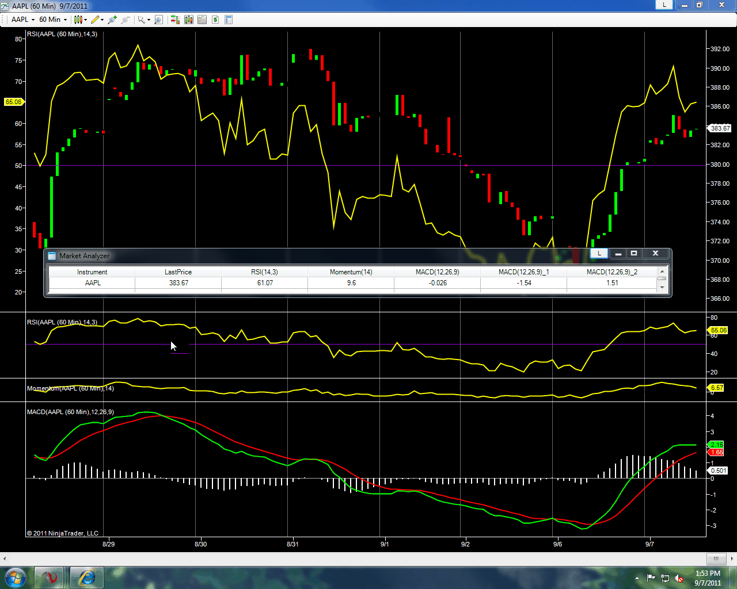
Task: Click the 65.06 RSI marker on left axis
Action: tap(13, 102)
